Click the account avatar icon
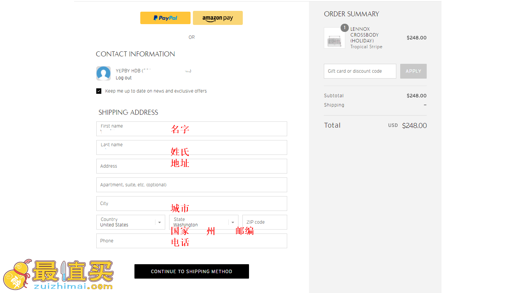Image resolution: width=514 pixels, height=293 pixels. click(103, 73)
